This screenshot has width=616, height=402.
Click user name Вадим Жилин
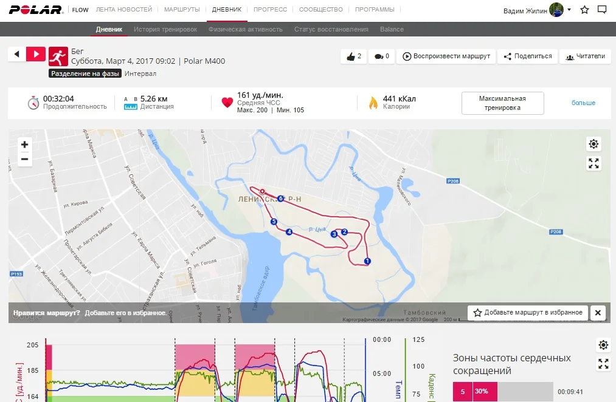(525, 10)
